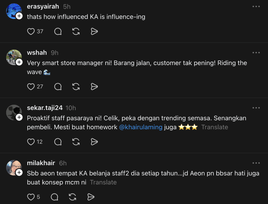Viewport: 268px width, 204px height.
Task: Follow erasyairah via plus badge
Action: 19,16
